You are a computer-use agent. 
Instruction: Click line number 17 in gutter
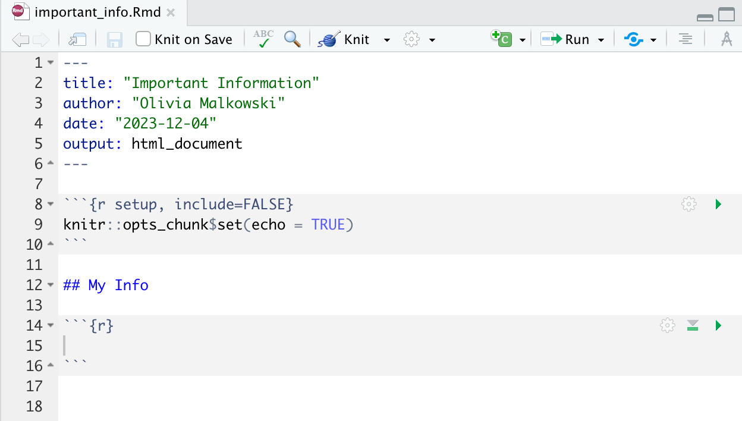(34, 386)
